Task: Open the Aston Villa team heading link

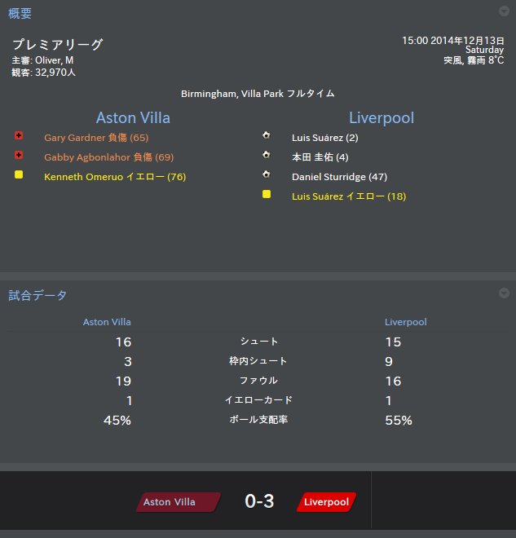Action: 133,117
